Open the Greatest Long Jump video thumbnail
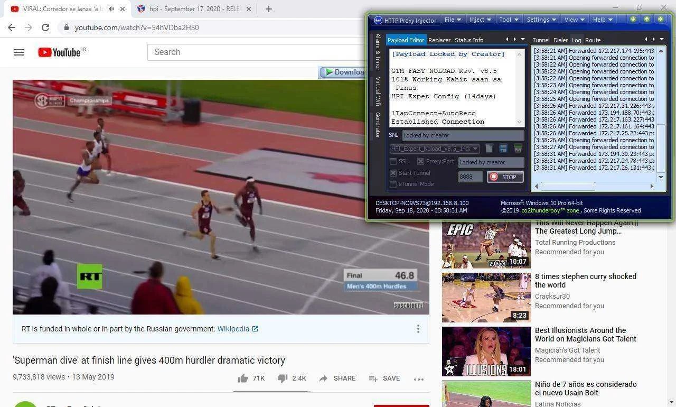Viewport: 676px width, 407px height. coord(486,245)
